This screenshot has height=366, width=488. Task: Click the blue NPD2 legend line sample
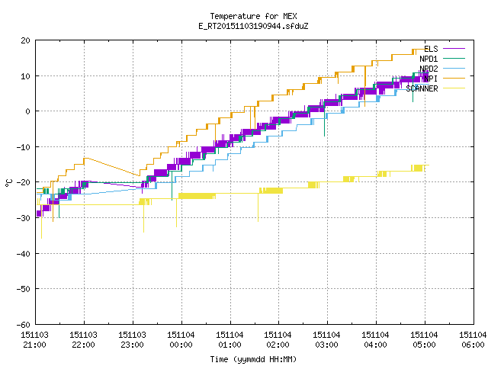point(454,68)
